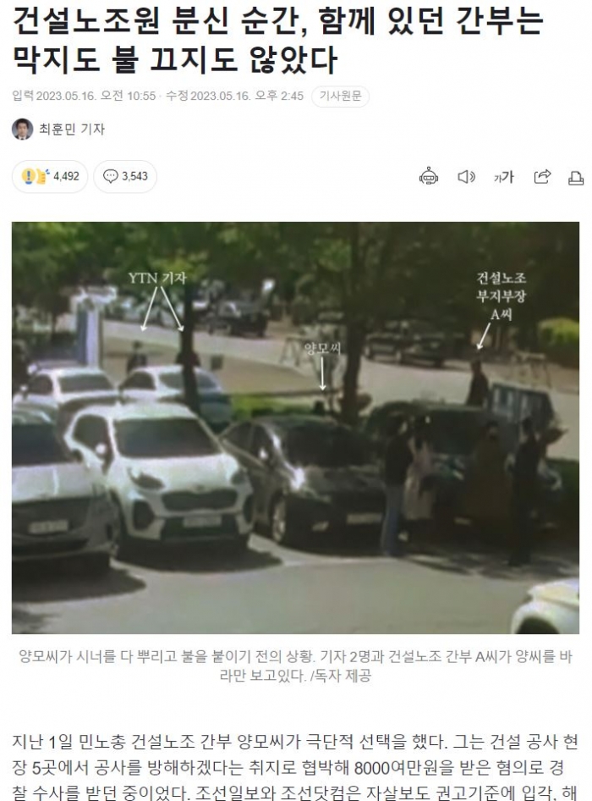Click the share article icon
Viewport: 592px width, 801px height.
point(542,176)
